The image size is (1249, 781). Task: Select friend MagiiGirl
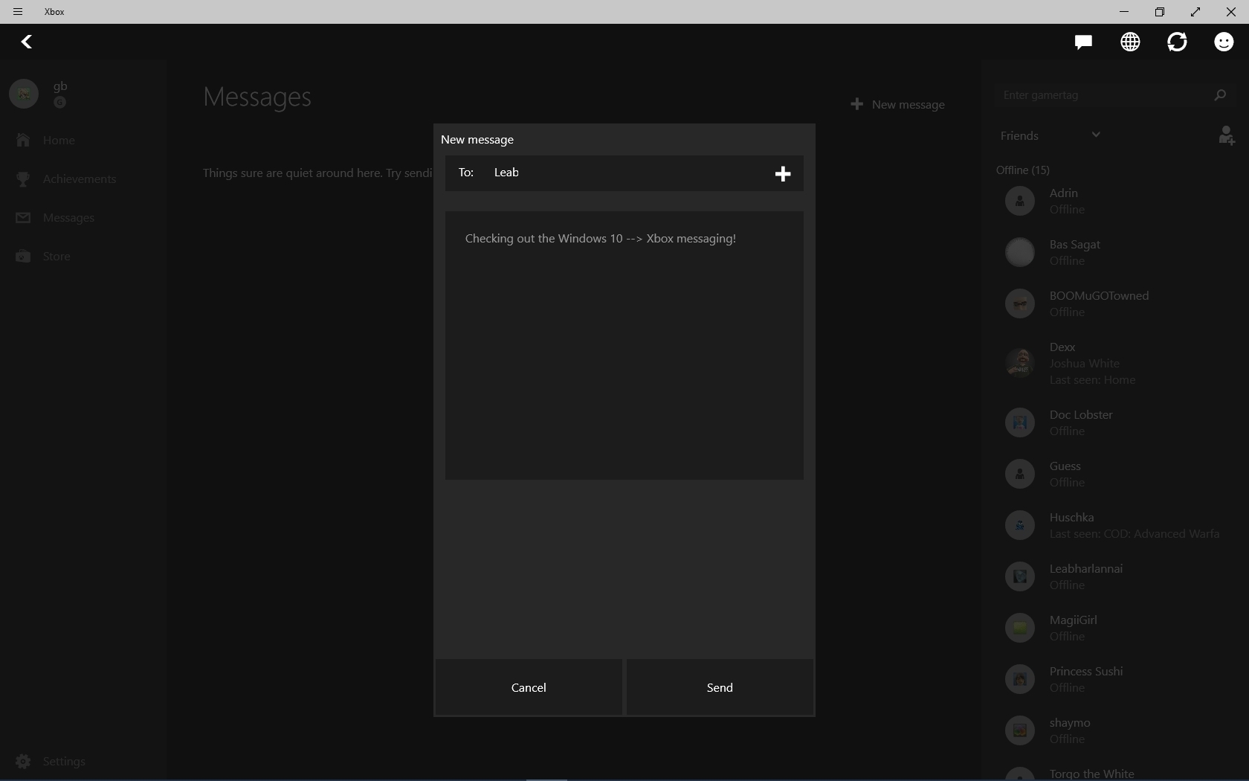[x=1115, y=628]
